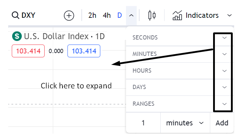Click Add to add custom interval

coord(222,123)
